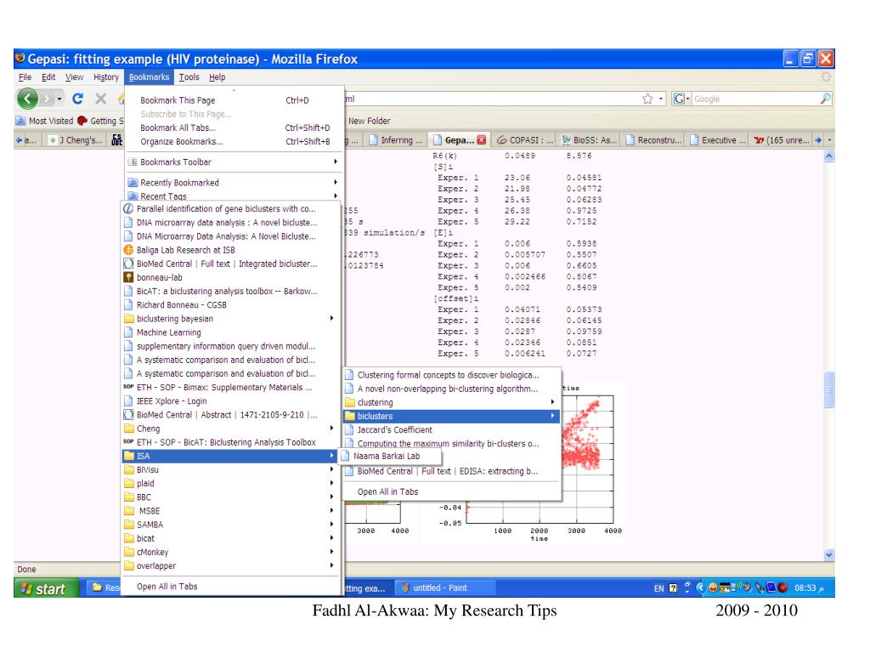The image size is (870, 653).
Task: Select the ISA bookmark folder
Action: 231,456
